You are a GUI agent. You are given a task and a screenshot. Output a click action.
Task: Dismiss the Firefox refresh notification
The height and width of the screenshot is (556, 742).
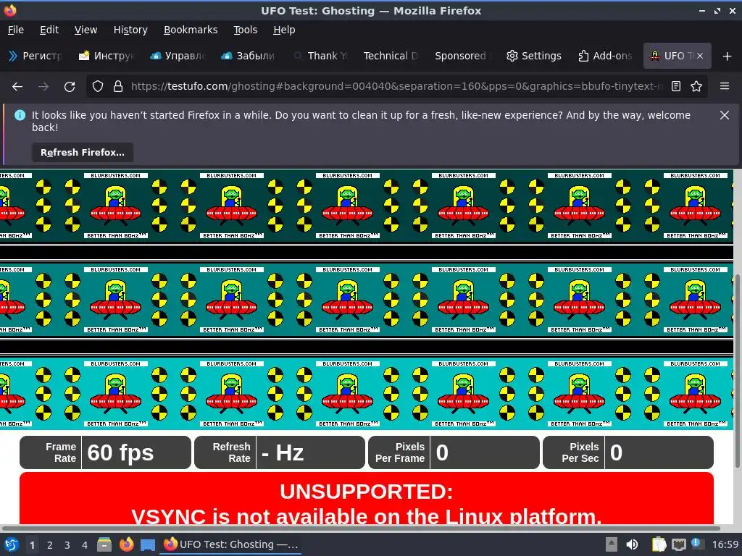pyautogui.click(x=725, y=115)
